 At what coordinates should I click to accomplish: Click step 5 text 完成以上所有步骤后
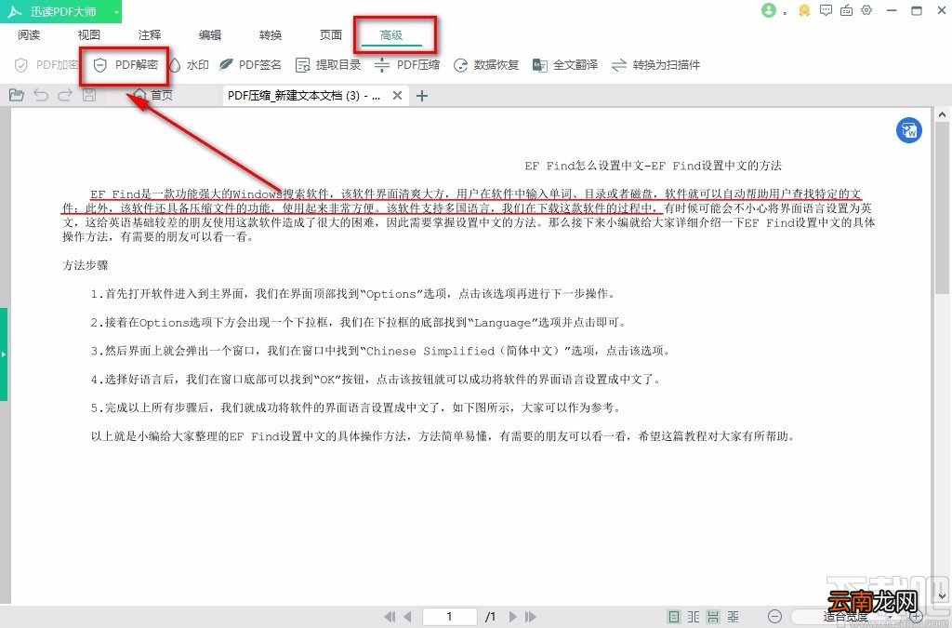(x=356, y=408)
